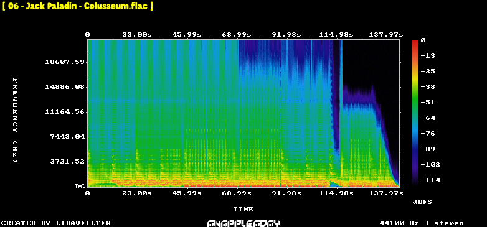Click the FREQUENCY (Hz) vertical axis title
Viewport: 487px width, 227px height.
tap(15, 120)
